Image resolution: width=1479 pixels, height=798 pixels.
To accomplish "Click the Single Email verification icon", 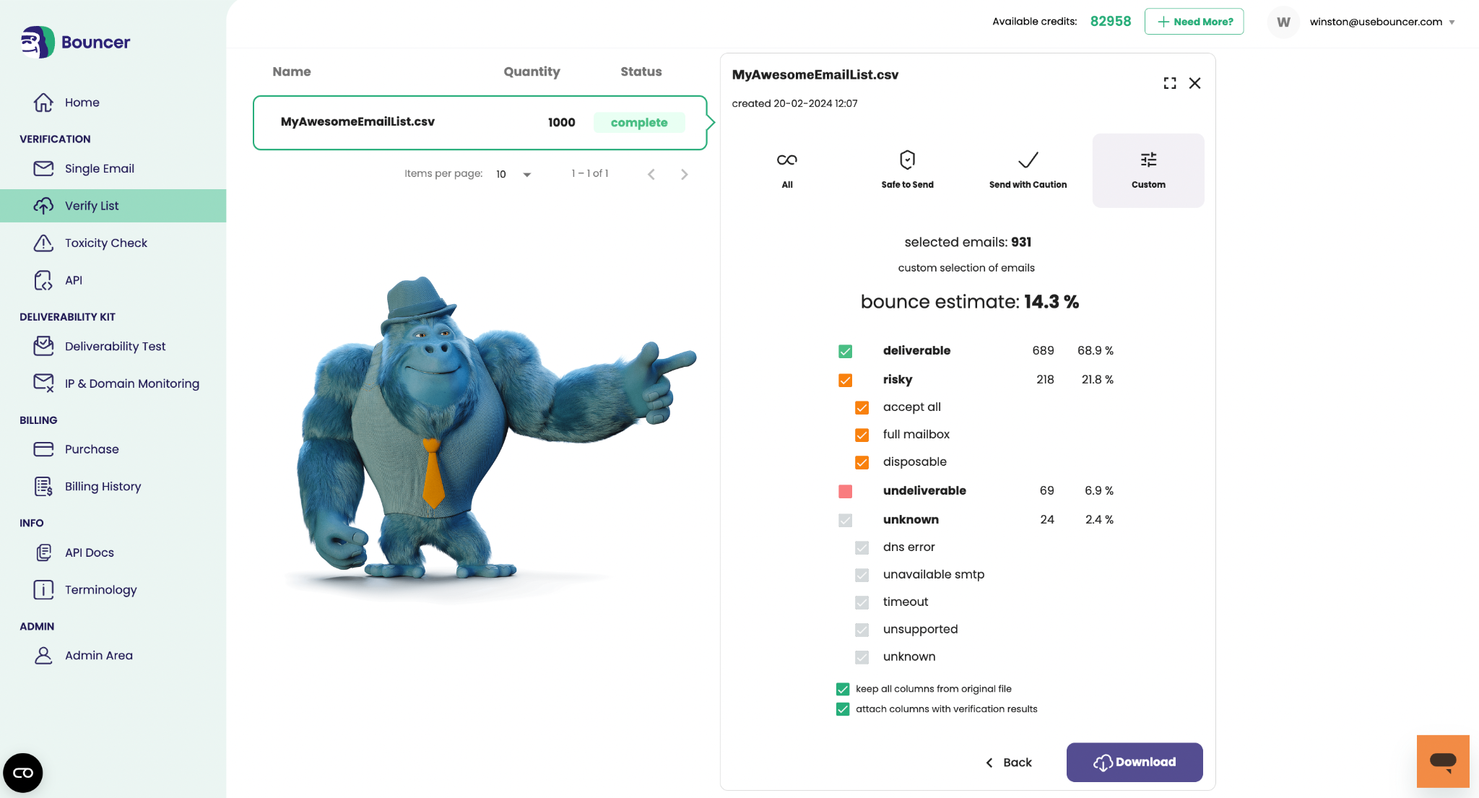I will (43, 168).
